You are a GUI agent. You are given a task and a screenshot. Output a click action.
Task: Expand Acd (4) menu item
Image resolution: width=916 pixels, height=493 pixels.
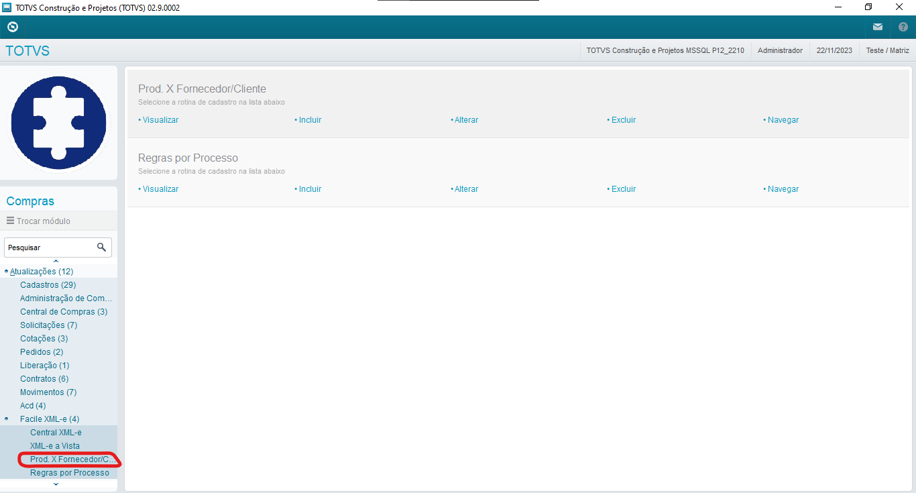(33, 406)
